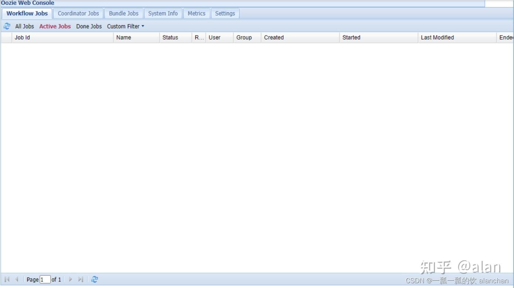514x288 pixels.
Task: Click the refresh icon on the jobs toolbar
Action: 7,26
